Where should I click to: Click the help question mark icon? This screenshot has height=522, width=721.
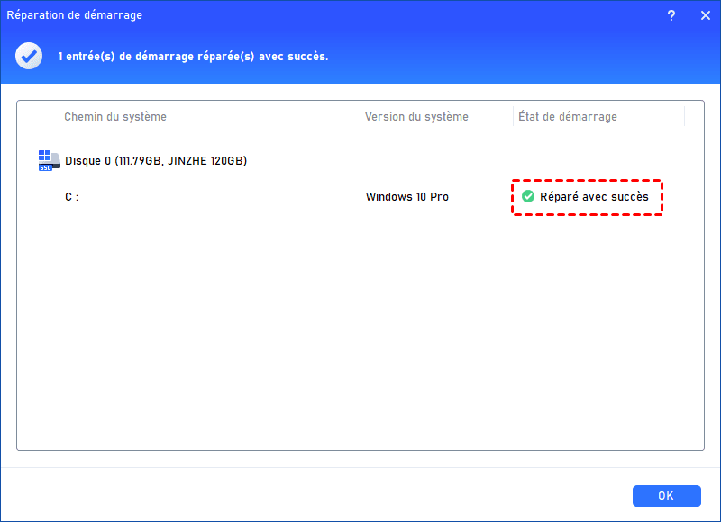tap(671, 15)
